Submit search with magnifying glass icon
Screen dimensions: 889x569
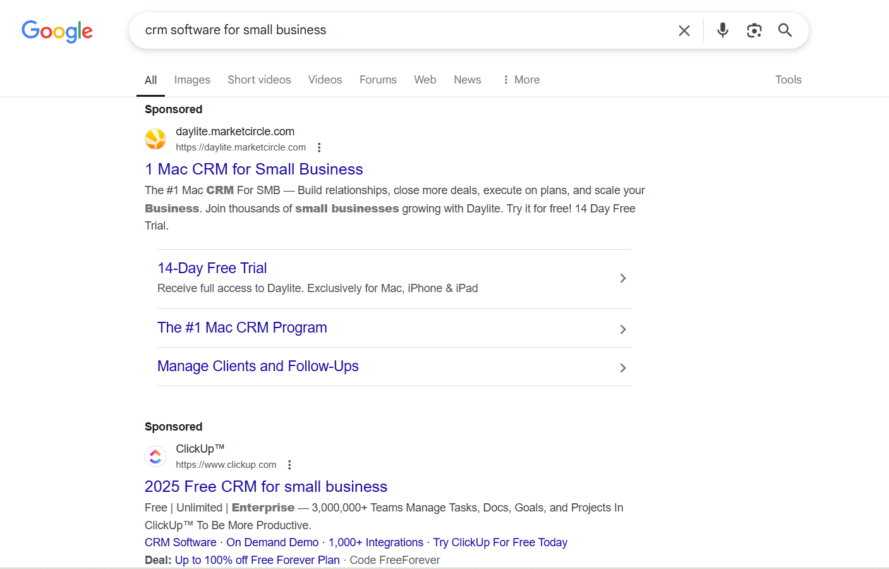(785, 30)
